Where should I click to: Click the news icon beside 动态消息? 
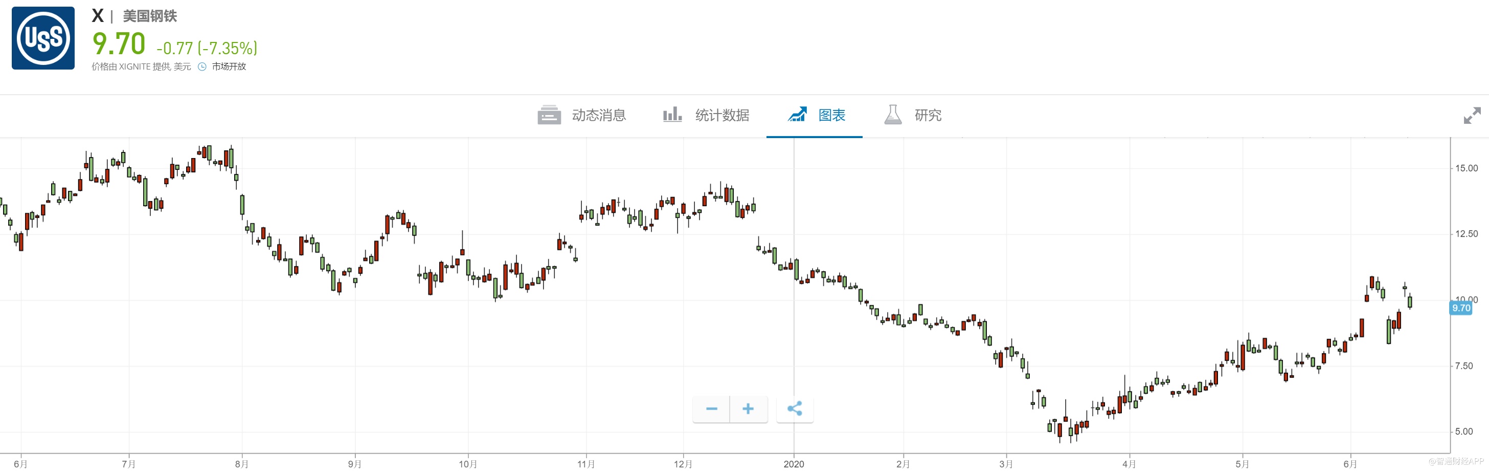(549, 115)
